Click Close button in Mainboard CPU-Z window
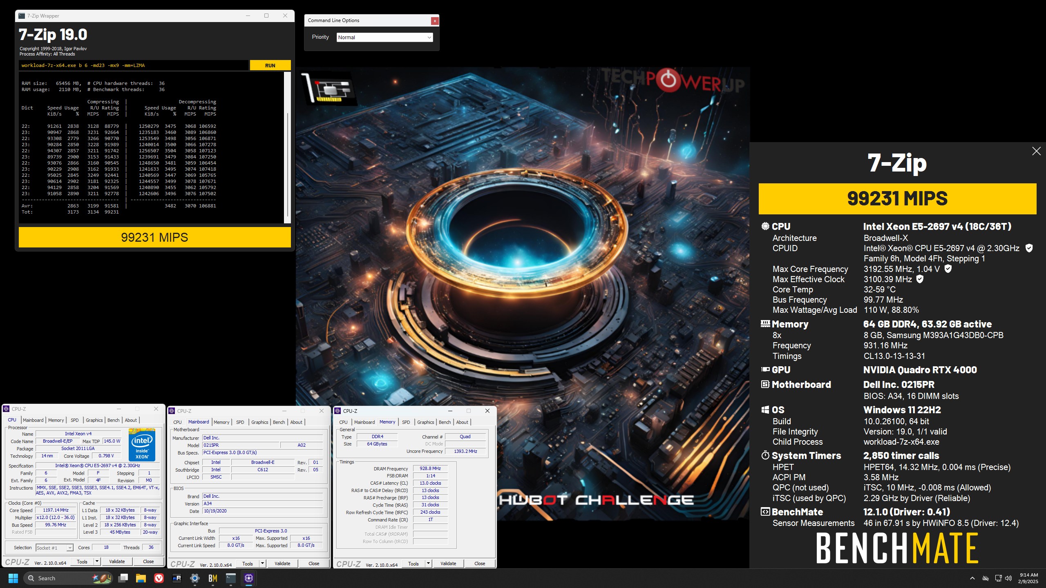 314,563
